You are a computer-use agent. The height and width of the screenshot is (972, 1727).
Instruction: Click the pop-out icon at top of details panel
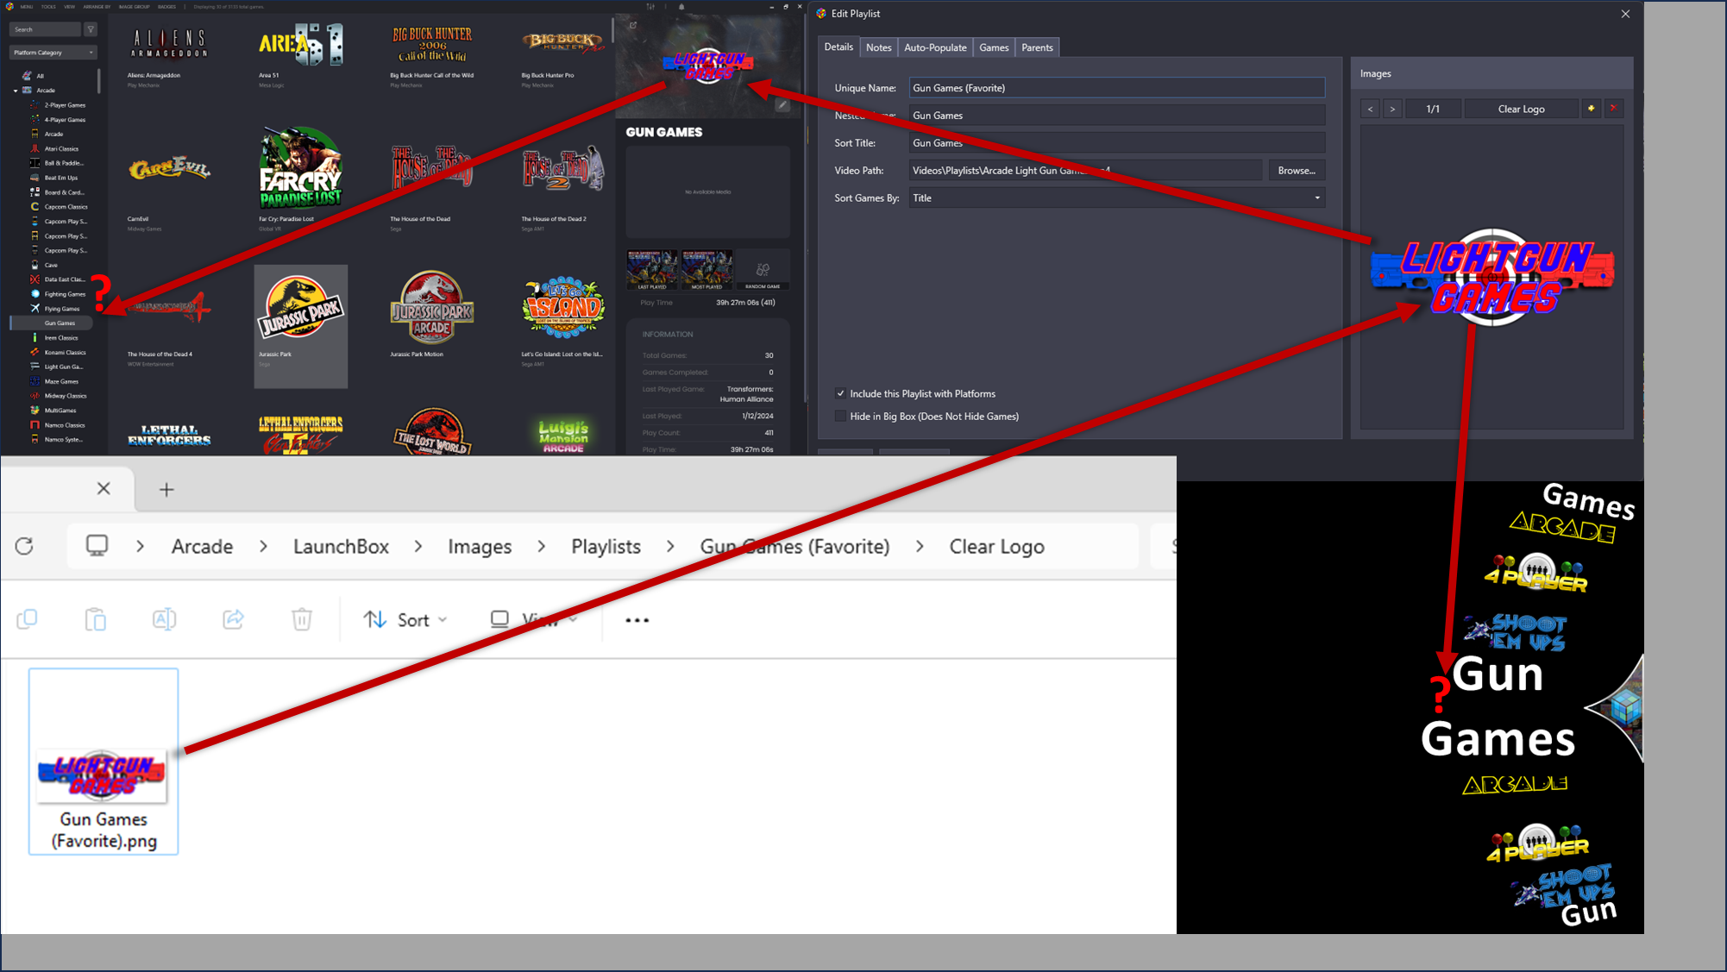[633, 25]
